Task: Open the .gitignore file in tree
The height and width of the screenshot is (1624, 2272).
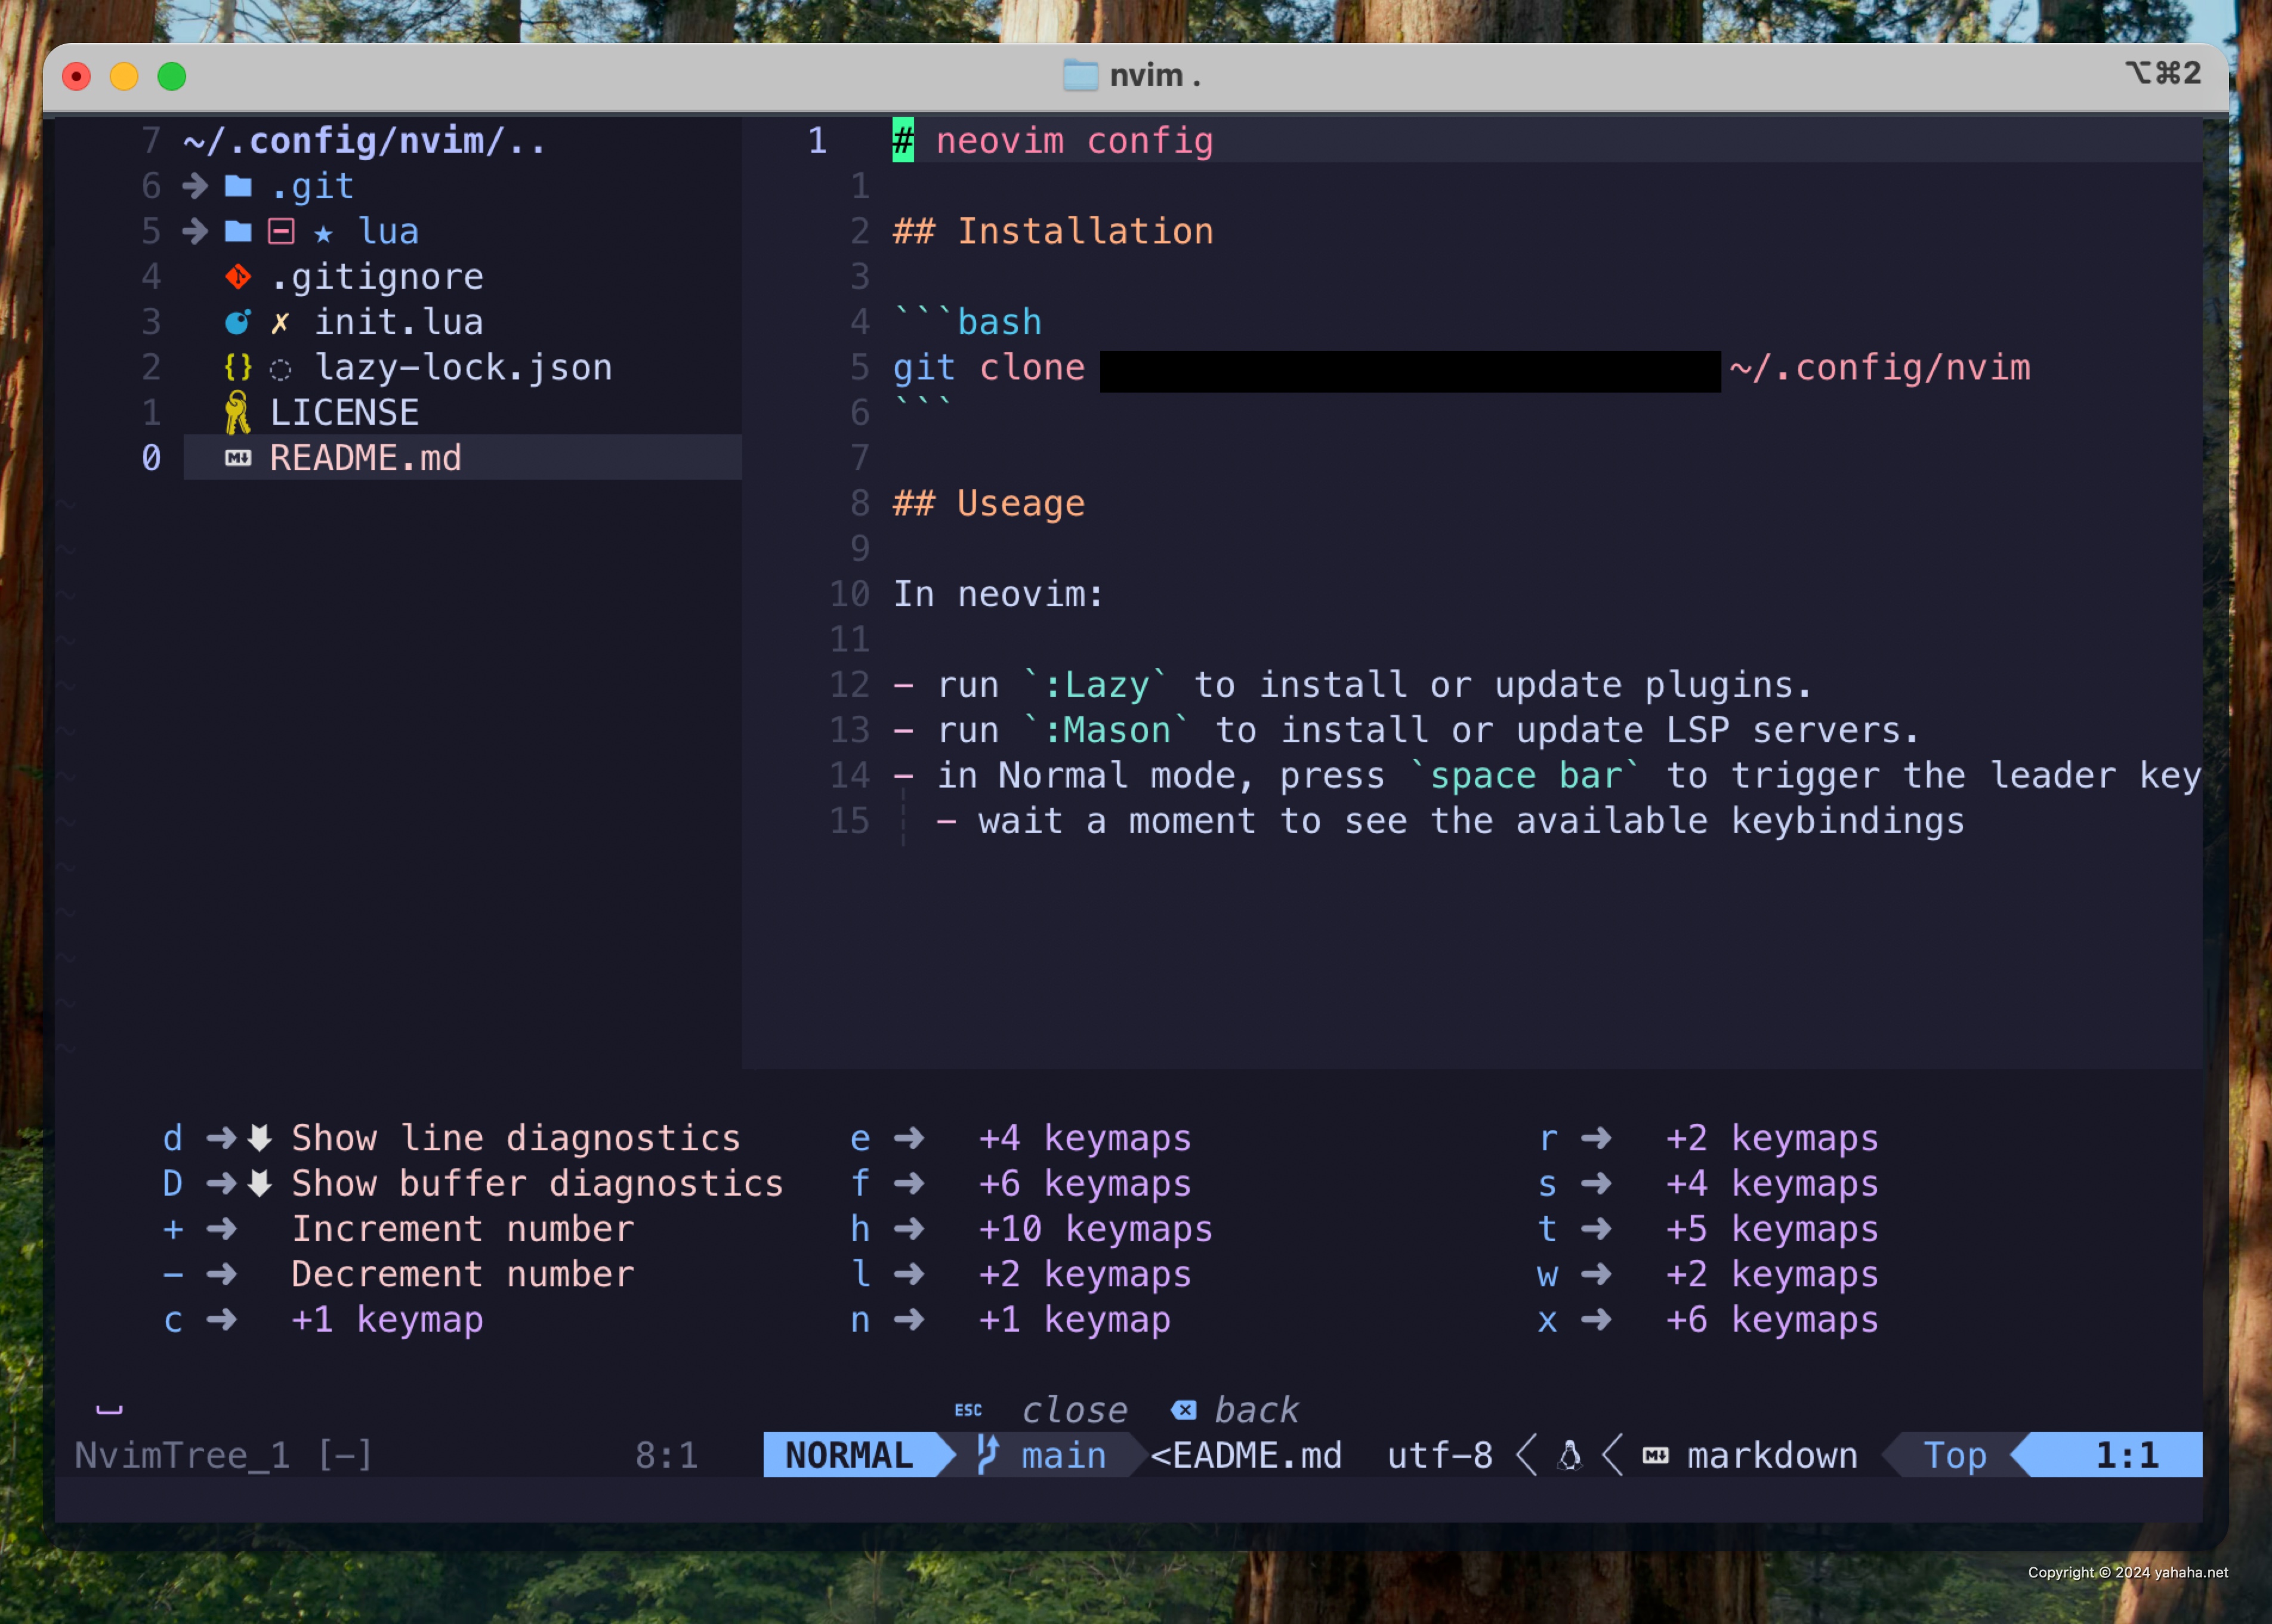Action: 377,277
